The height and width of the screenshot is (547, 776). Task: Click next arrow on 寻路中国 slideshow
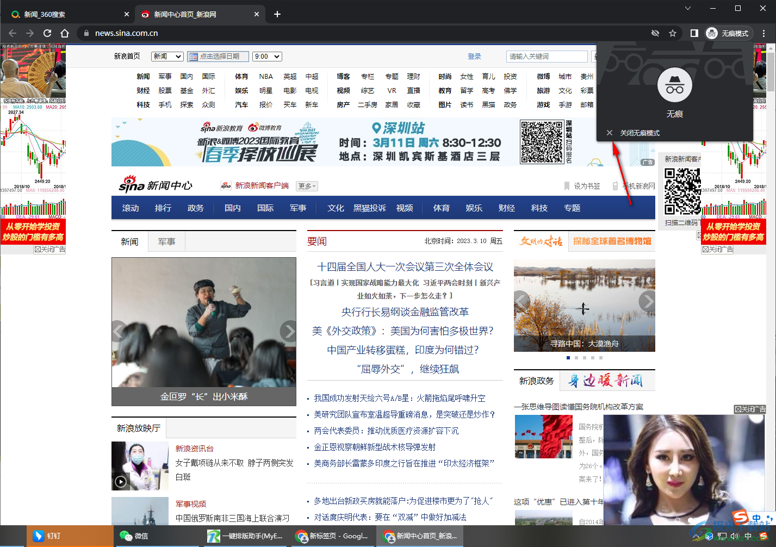(x=647, y=301)
